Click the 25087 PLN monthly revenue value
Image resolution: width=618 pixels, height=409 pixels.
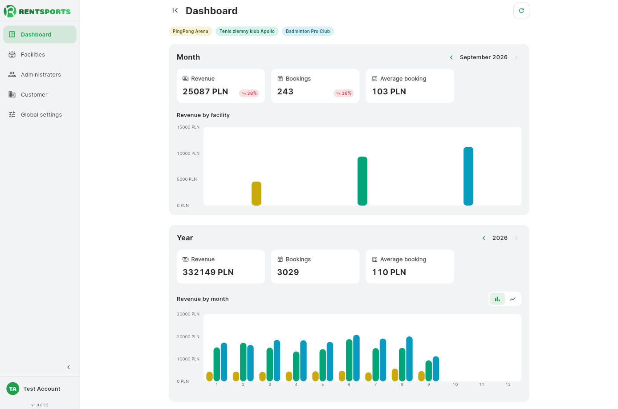coord(205,92)
